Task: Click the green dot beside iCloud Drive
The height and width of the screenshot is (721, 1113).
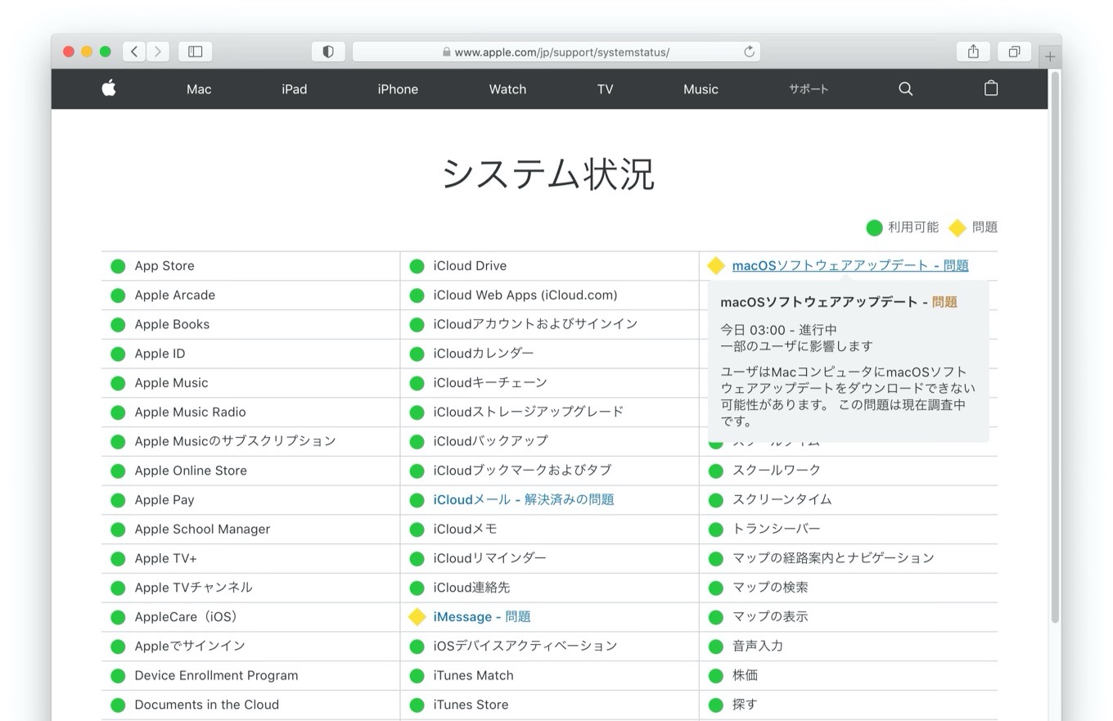Action: coord(417,266)
